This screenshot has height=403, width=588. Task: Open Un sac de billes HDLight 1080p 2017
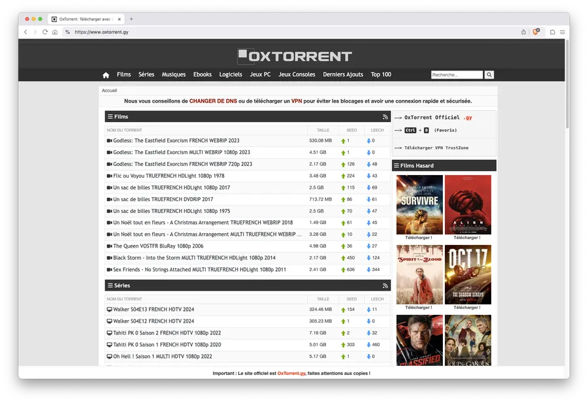(x=172, y=187)
